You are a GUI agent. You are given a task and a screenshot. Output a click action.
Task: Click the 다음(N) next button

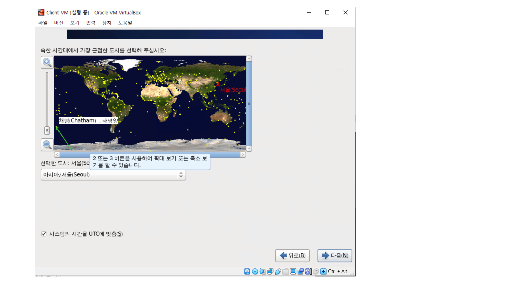tap(335, 256)
